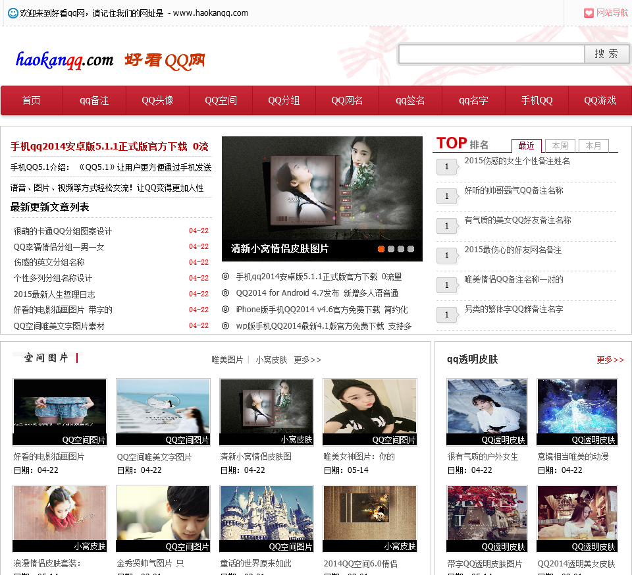This screenshot has width=632, height=575.
Task: Open article 好看的电影插画图片 带字的
Action: click(x=63, y=310)
